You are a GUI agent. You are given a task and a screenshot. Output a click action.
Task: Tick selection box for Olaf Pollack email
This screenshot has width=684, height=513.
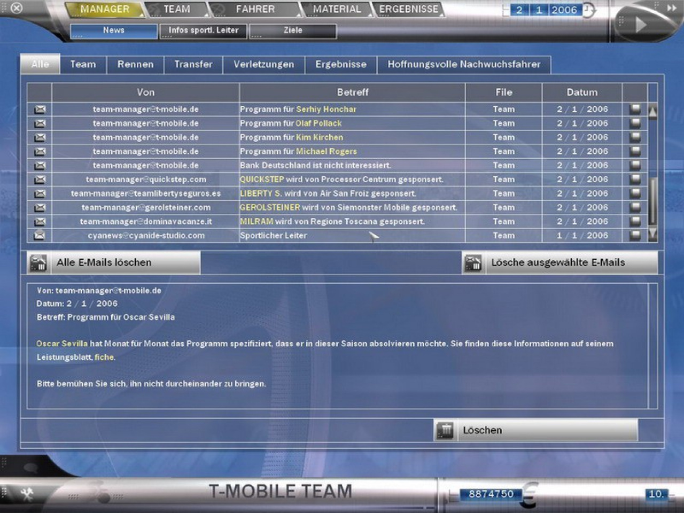635,123
